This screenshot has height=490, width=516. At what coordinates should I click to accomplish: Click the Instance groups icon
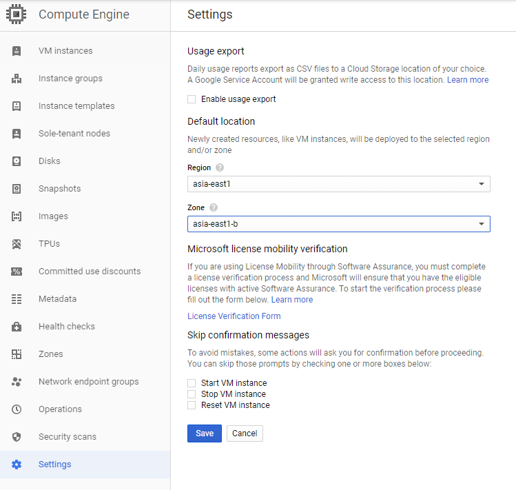coord(17,79)
